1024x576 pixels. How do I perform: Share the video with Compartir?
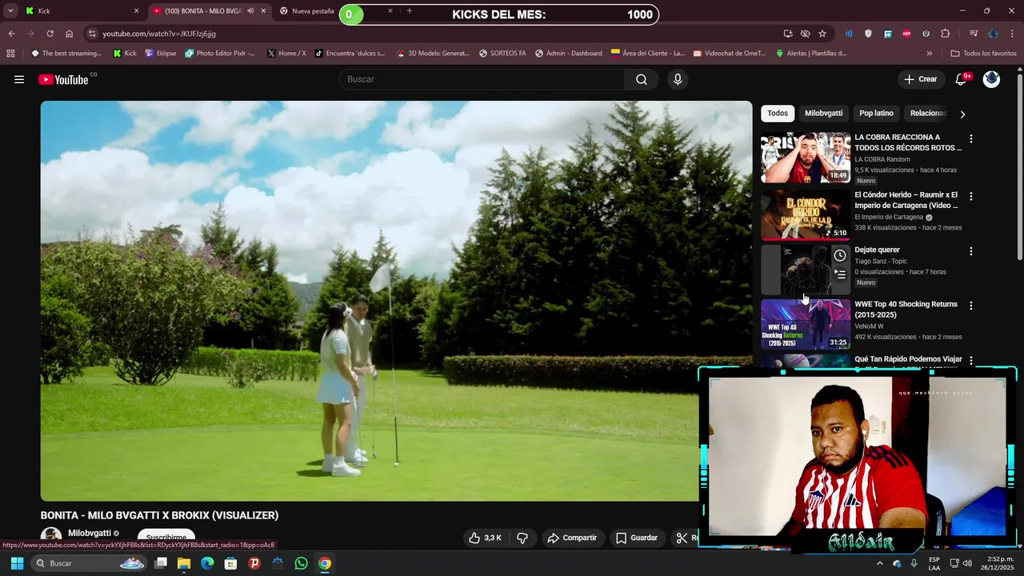[x=572, y=538]
